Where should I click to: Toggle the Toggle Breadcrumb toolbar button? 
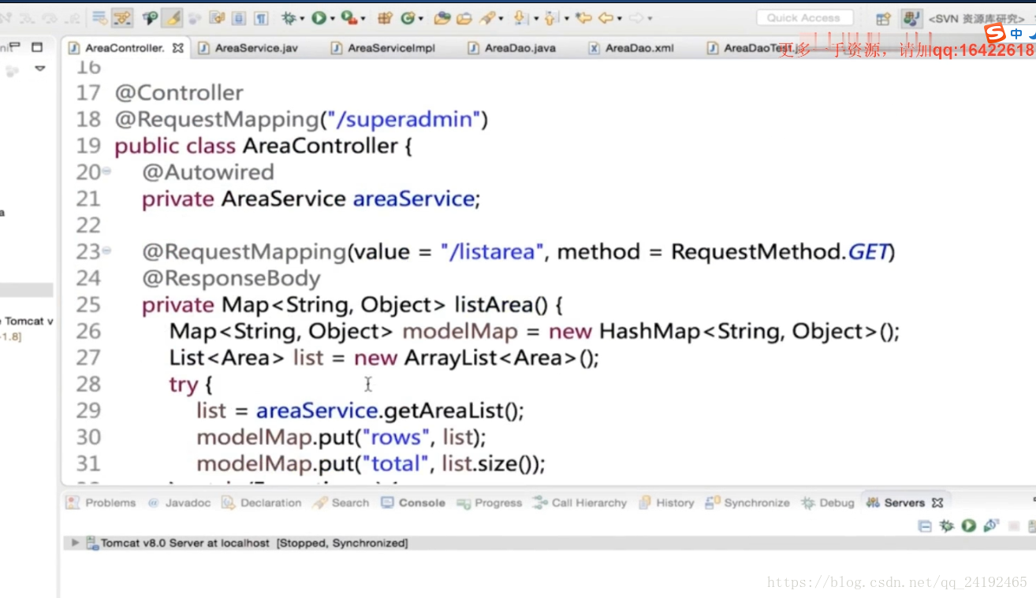point(150,17)
